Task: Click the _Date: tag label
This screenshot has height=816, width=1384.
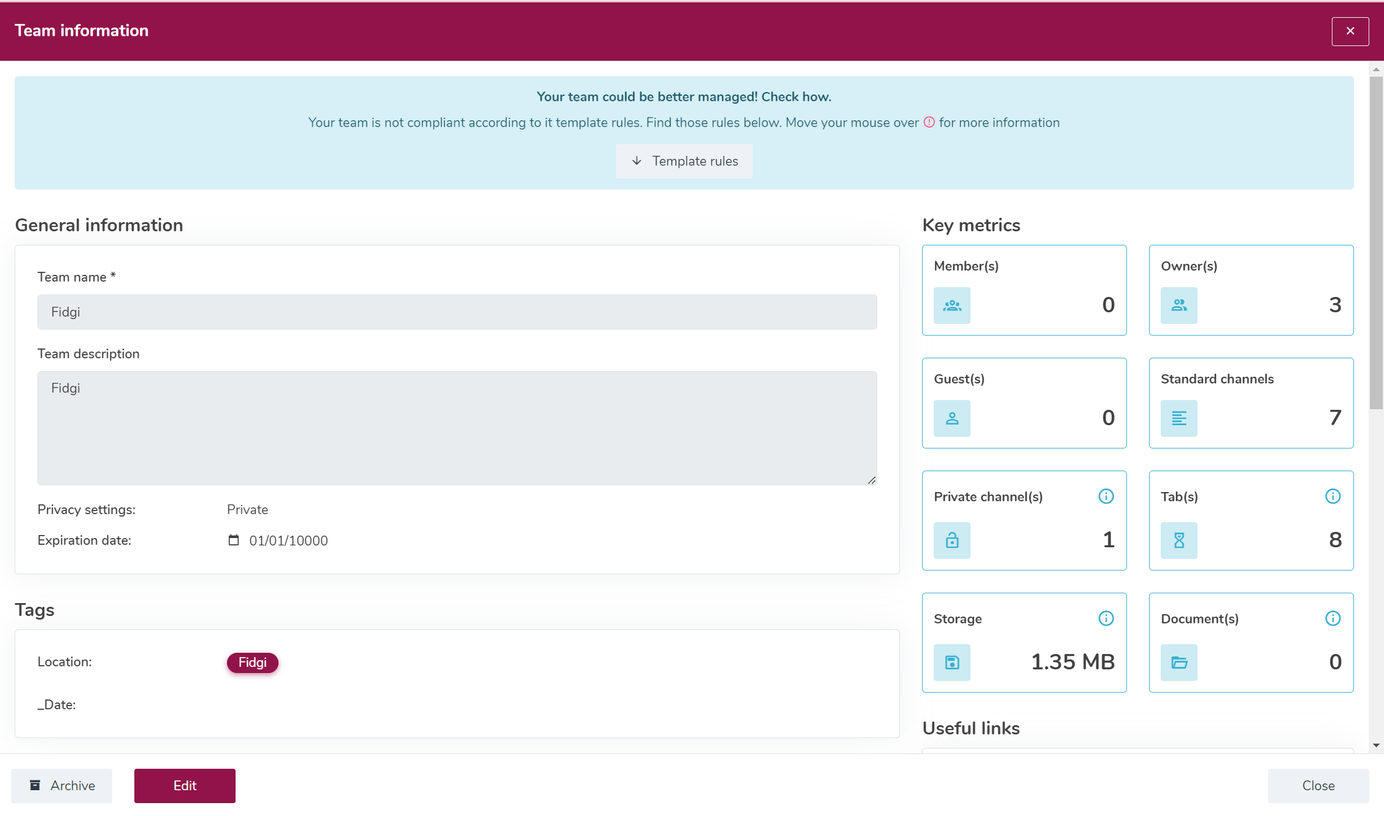Action: point(56,705)
